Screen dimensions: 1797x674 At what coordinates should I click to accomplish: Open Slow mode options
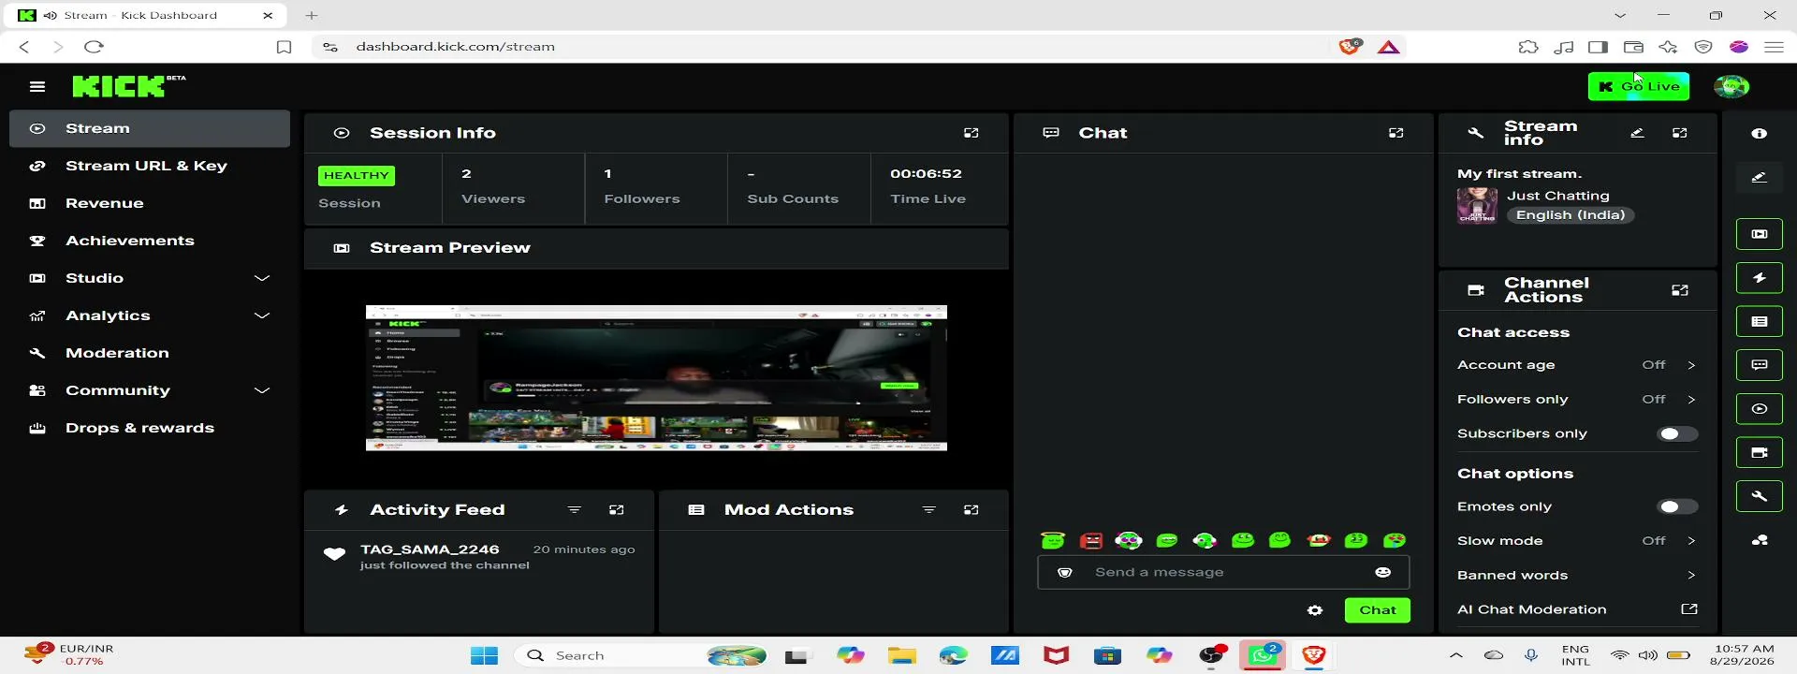pos(1577,541)
